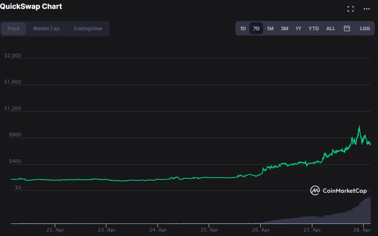Viewport: 378px width, 236px height.
Task: Switch to the Price tab
Action: [13, 29]
